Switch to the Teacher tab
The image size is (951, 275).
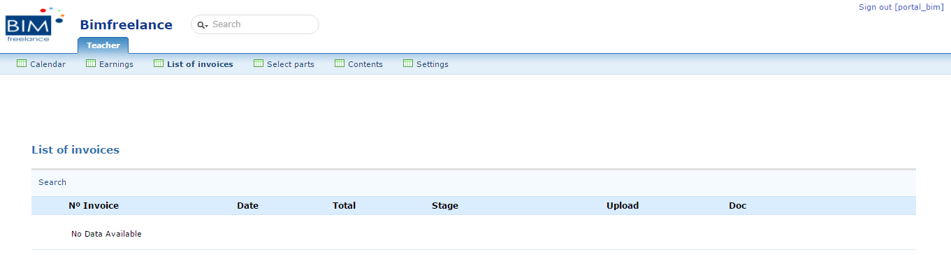coord(103,45)
